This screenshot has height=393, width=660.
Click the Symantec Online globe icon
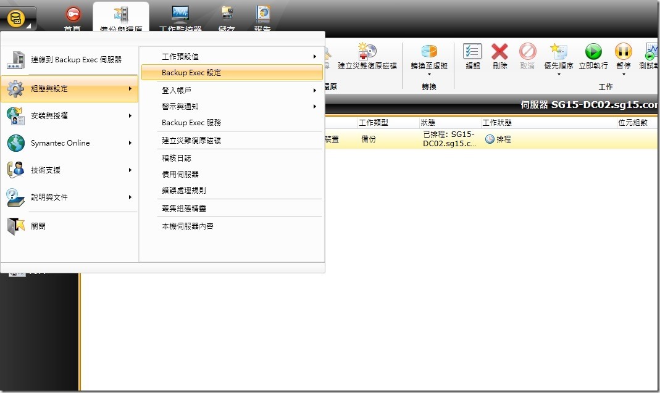[x=15, y=143]
